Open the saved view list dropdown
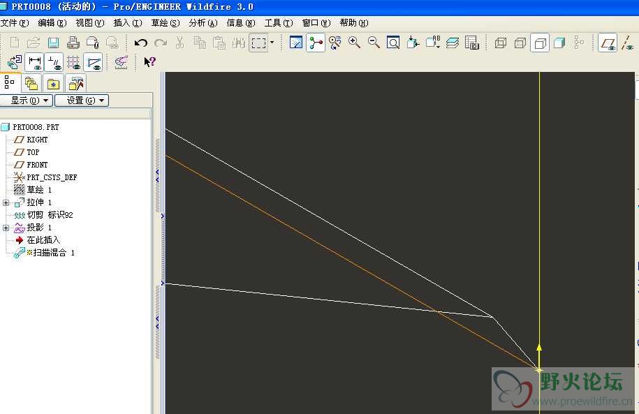The image size is (639, 414). pyautogui.click(x=433, y=43)
